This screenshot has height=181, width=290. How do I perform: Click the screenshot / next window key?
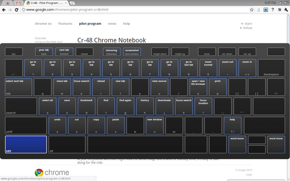132,52
